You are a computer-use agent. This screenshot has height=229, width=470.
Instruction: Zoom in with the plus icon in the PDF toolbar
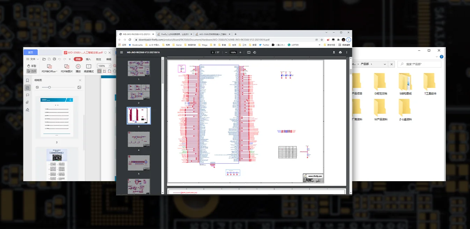[240, 52]
